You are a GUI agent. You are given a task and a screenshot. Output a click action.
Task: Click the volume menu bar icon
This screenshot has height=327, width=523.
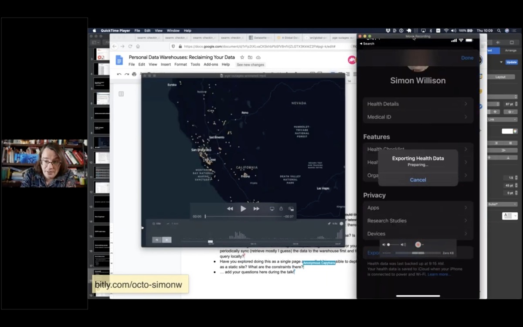coord(454,31)
